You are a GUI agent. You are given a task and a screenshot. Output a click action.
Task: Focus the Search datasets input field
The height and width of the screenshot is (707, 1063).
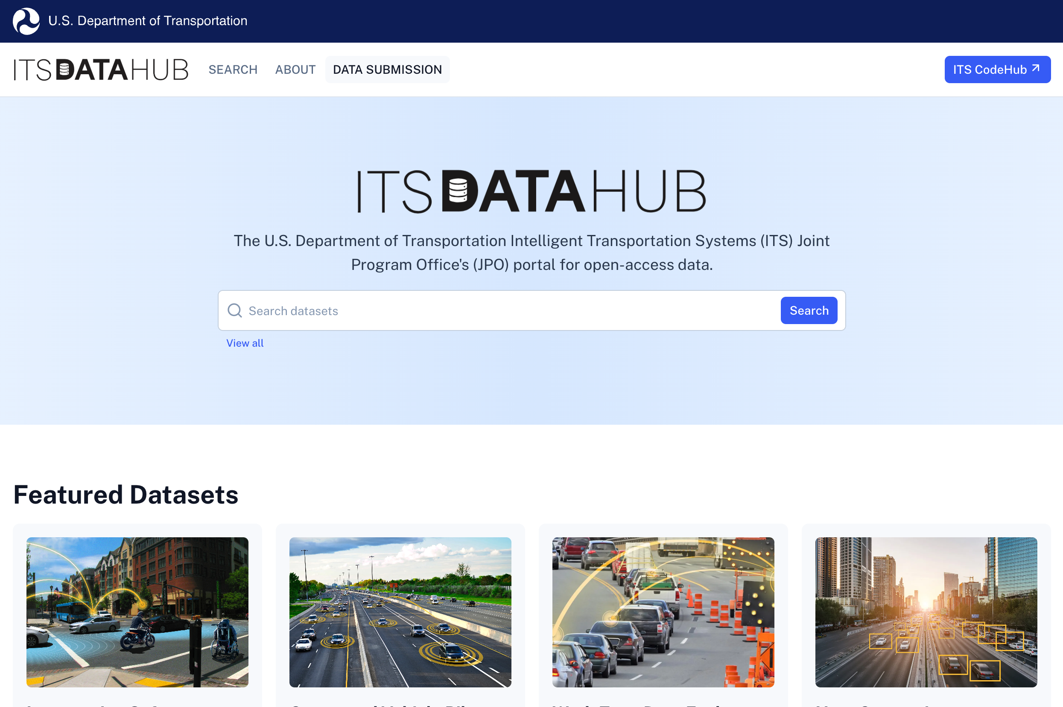pyautogui.click(x=510, y=311)
